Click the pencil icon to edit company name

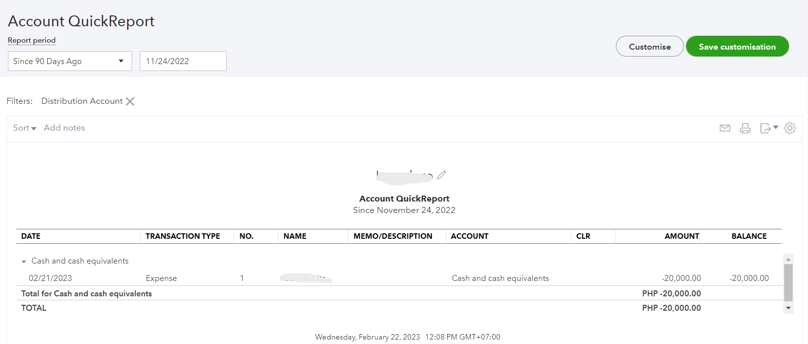(x=441, y=175)
